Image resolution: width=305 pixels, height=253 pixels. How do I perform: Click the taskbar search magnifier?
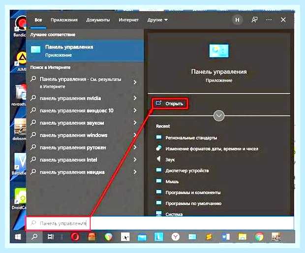coord(34,237)
